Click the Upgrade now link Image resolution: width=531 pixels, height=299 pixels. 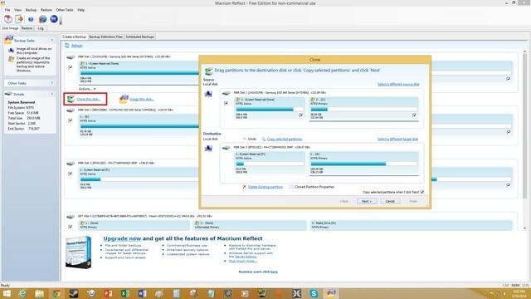[122, 238]
